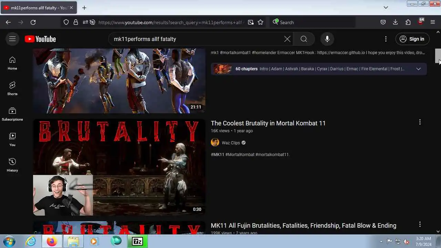Open options for Coolest Brutality video
This screenshot has height=248, width=441.
pos(420,122)
